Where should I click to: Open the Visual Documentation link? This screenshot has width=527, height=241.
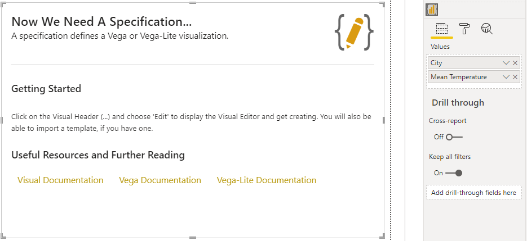[60, 180]
